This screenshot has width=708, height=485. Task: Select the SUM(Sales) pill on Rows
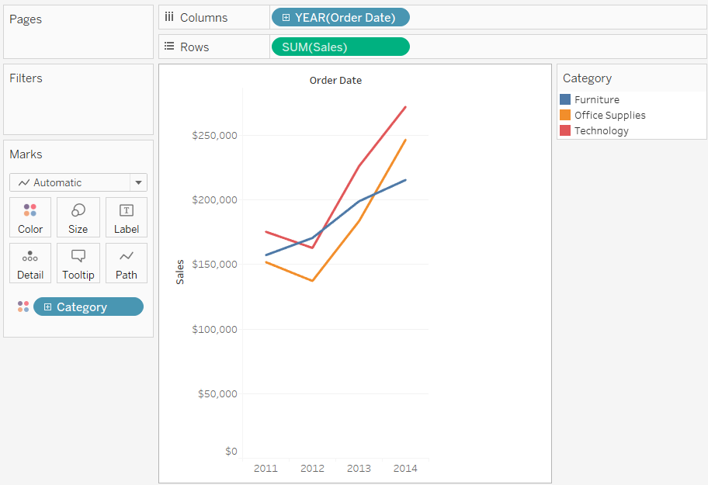click(x=340, y=47)
